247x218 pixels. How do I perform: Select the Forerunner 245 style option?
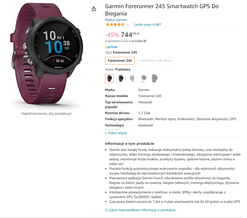(x=120, y=61)
